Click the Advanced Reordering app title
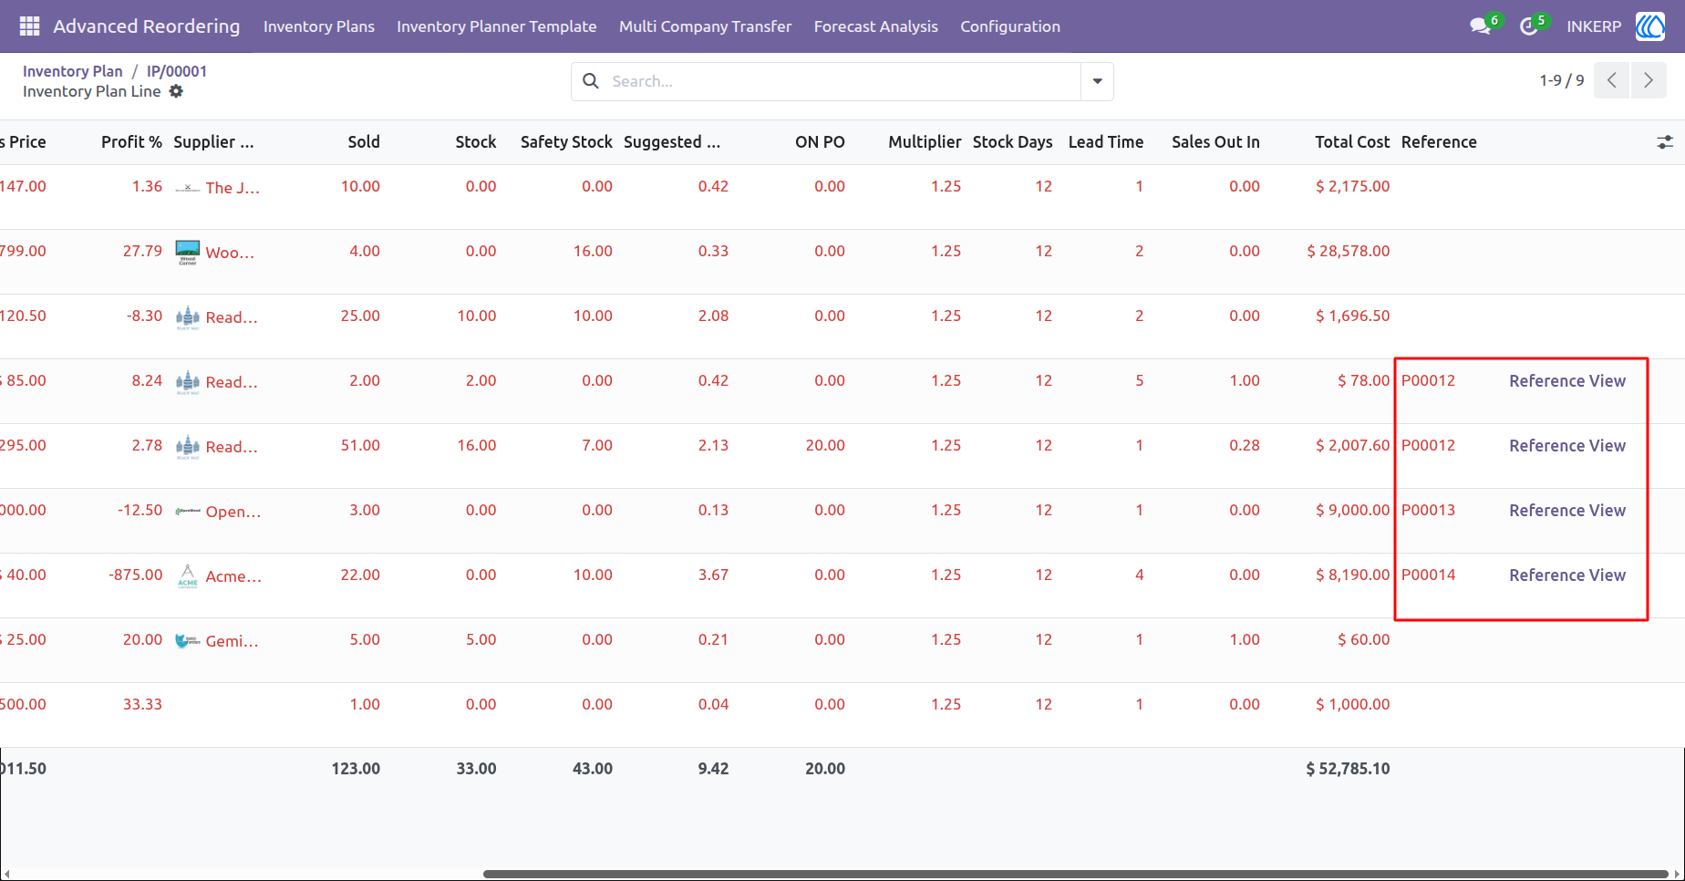Image resolution: width=1685 pixels, height=881 pixels. 147,26
